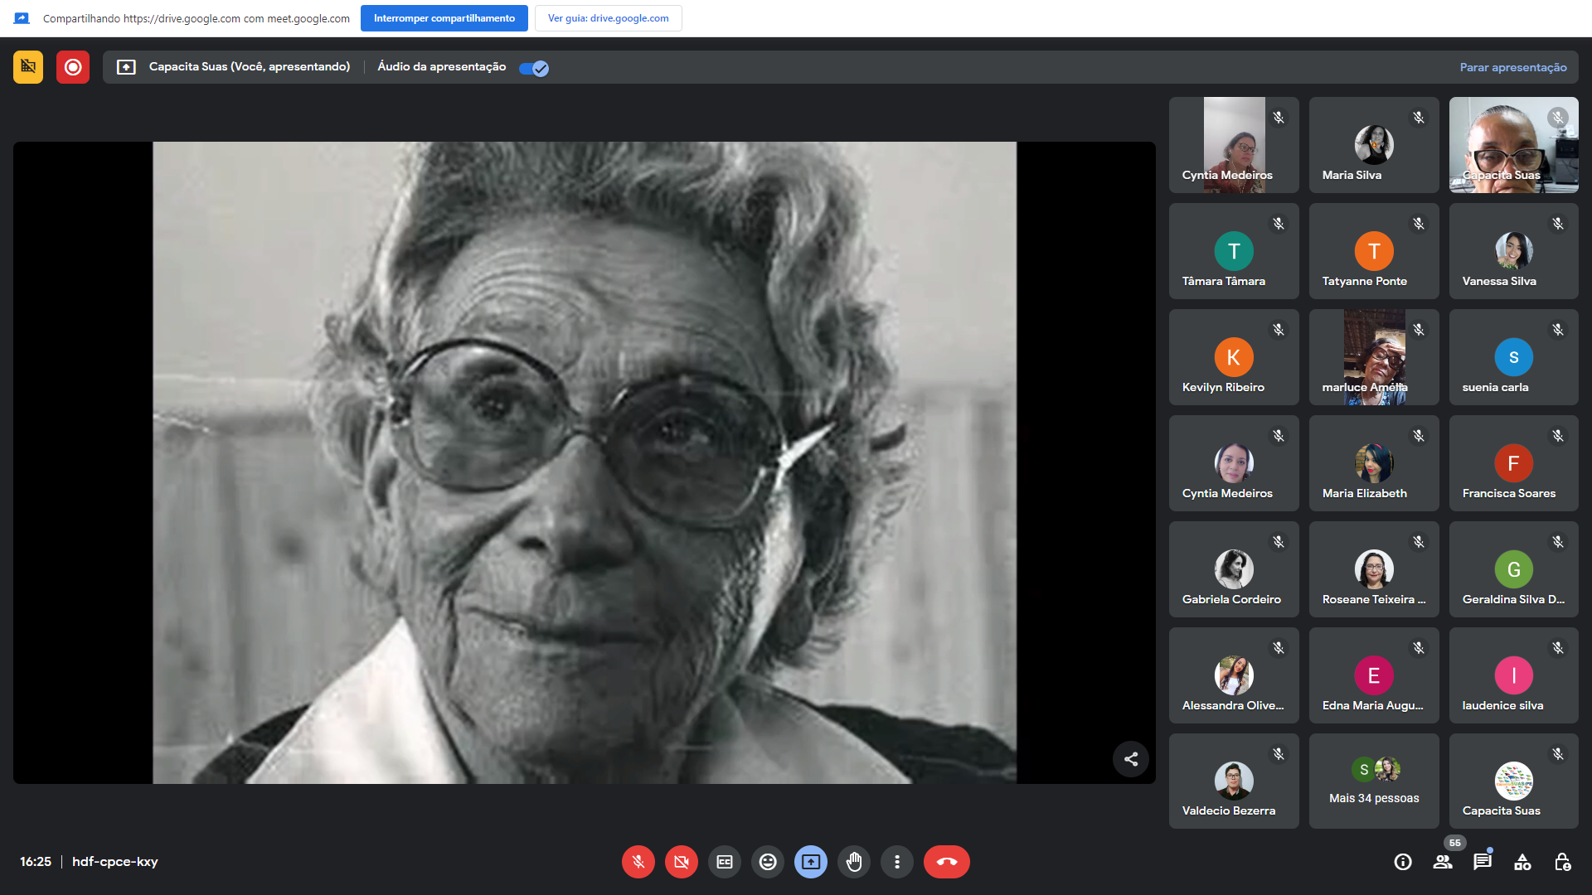
Task: Open more options three-dot menu
Action: click(896, 862)
